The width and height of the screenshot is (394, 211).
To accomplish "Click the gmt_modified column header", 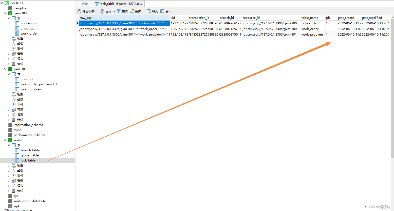I will (375, 18).
